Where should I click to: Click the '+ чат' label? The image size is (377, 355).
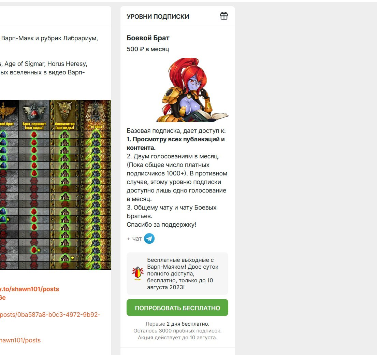[134, 239]
